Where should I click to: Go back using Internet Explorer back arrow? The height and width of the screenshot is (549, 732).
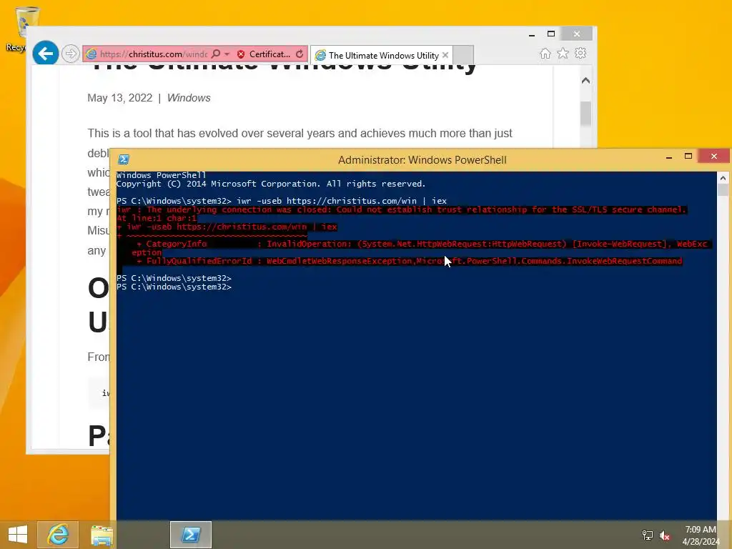point(45,54)
